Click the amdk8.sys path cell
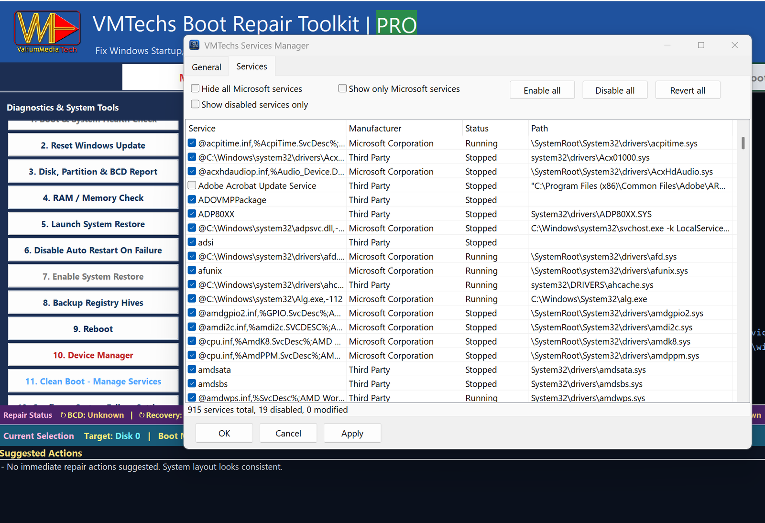This screenshot has width=765, height=523. pyautogui.click(x=630, y=341)
